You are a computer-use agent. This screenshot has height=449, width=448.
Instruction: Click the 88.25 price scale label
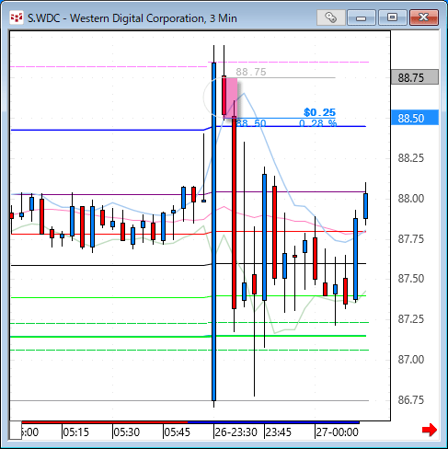tap(410, 158)
